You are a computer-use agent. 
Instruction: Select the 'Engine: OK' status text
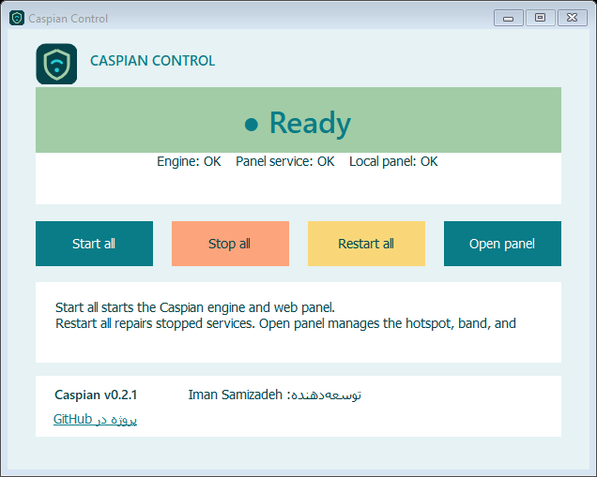[189, 161]
